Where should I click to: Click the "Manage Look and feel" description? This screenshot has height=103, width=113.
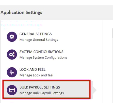[37, 75]
